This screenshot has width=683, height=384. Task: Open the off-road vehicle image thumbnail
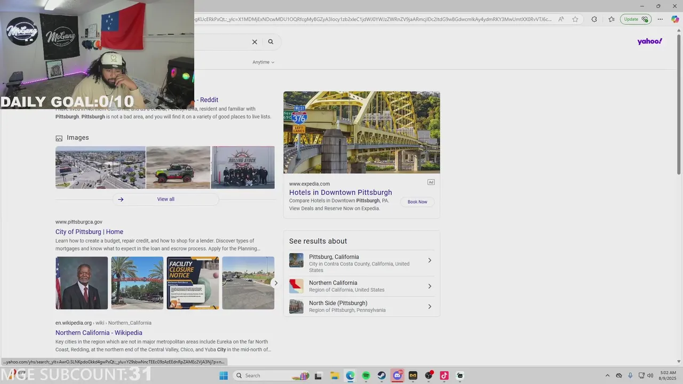[178, 167]
